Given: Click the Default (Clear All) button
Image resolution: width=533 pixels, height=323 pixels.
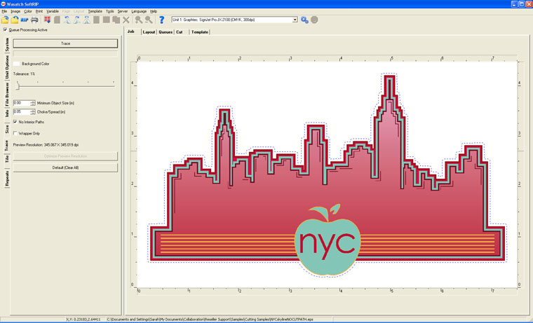Looking at the screenshot, I should click(65, 167).
